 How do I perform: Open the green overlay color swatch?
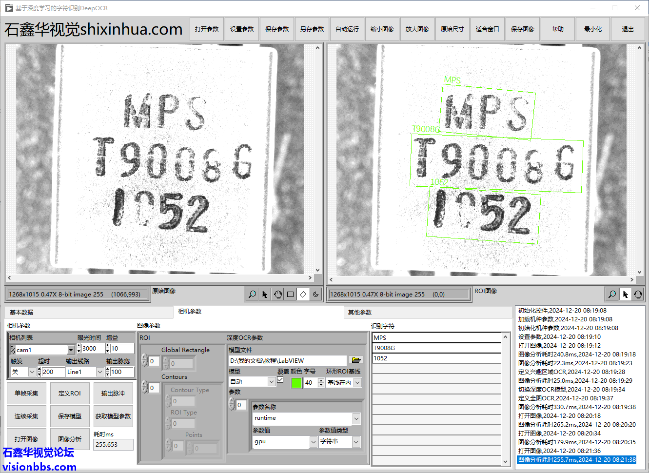pos(296,383)
